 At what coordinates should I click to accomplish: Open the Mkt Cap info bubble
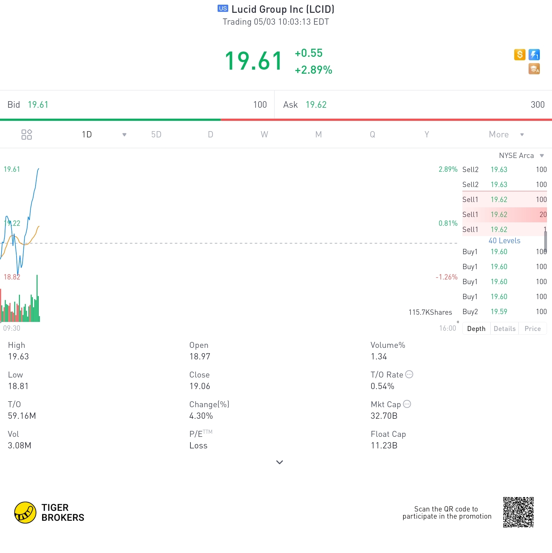(x=407, y=404)
